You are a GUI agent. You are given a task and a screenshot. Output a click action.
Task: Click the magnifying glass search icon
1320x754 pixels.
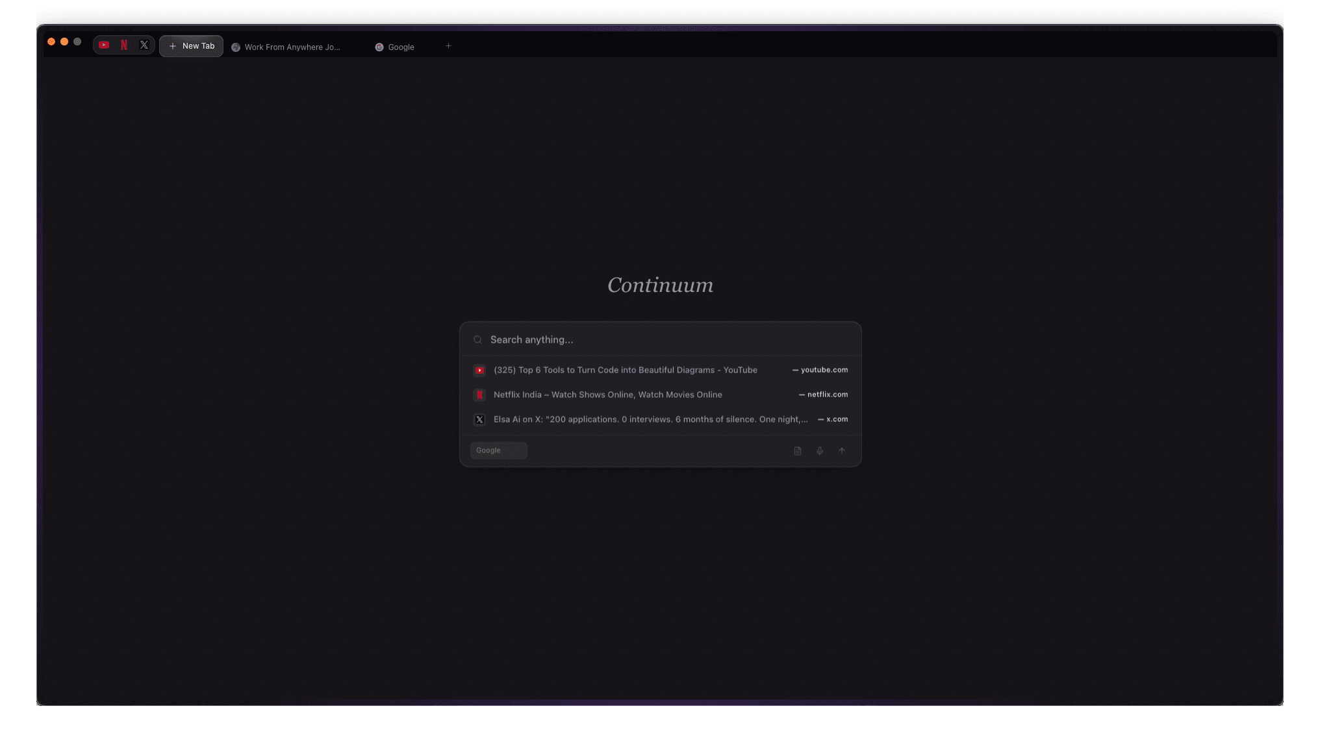tap(477, 339)
